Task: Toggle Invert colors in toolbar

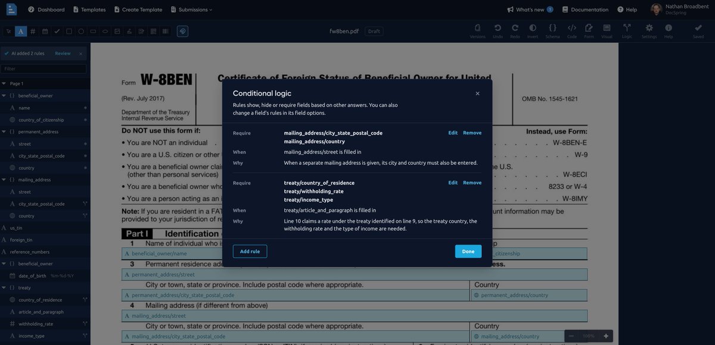Action: pyautogui.click(x=533, y=31)
